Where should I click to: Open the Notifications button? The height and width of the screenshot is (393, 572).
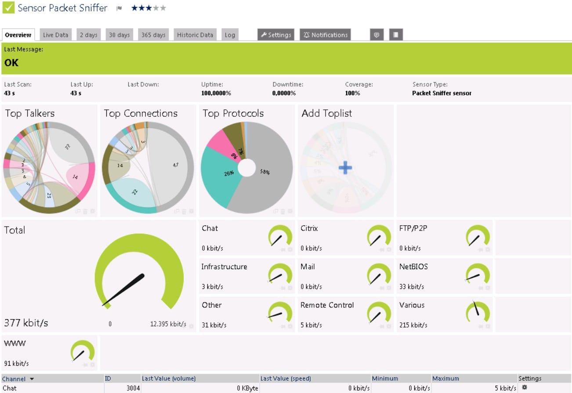(x=325, y=35)
